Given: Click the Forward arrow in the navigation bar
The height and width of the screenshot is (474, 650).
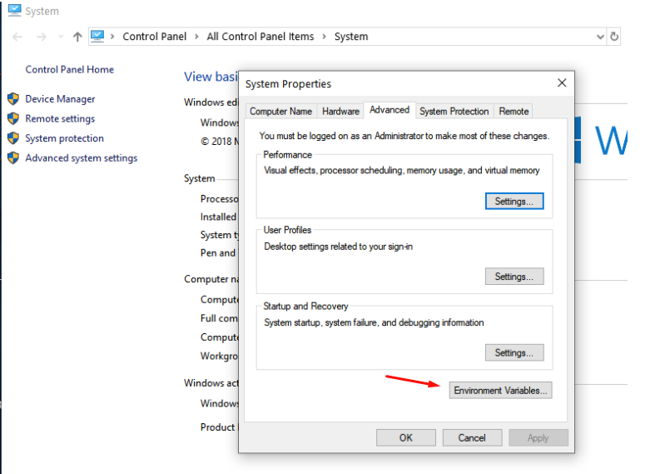Looking at the screenshot, I should [41, 37].
